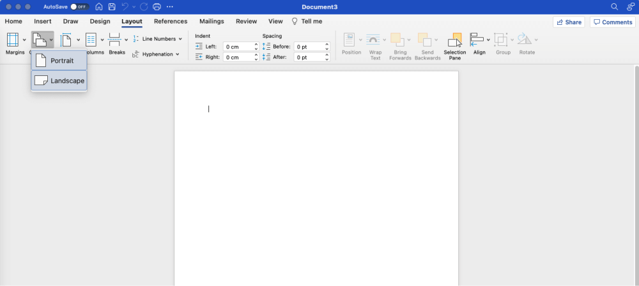Viewport: 639px width, 286px height.
Task: Click the Spacing Before stepper arrows
Action: point(327,47)
